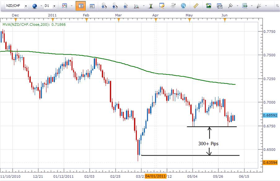Screen dimensions: 280x181
Task: Click the 2011 orange timeline marker
Action: [x=52, y=20]
